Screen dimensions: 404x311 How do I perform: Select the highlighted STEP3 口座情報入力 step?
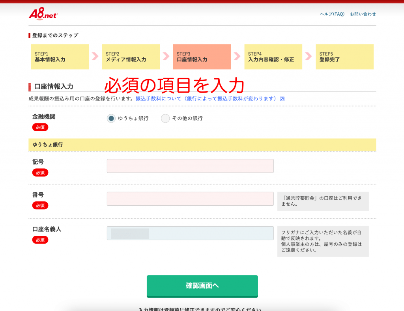tap(202, 57)
